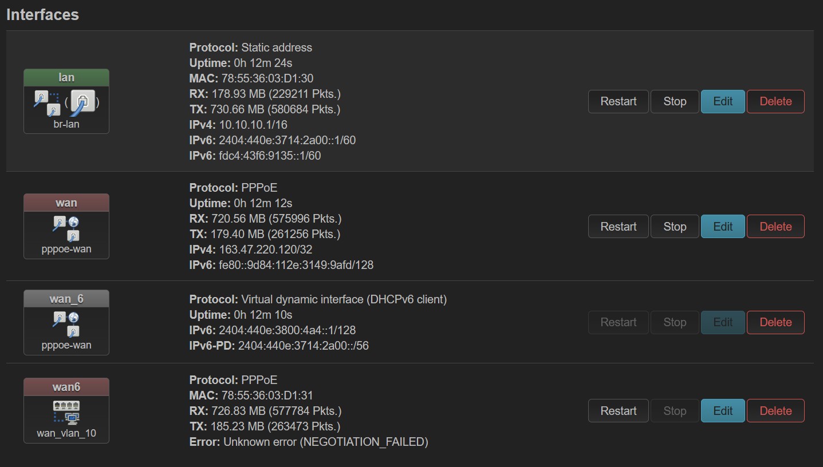Restart the wan PPPoE interface
Image resolution: width=823 pixels, height=467 pixels.
(619, 227)
